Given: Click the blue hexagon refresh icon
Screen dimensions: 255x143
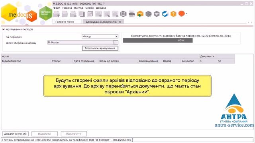Looking at the screenshot, I should [165, 14].
